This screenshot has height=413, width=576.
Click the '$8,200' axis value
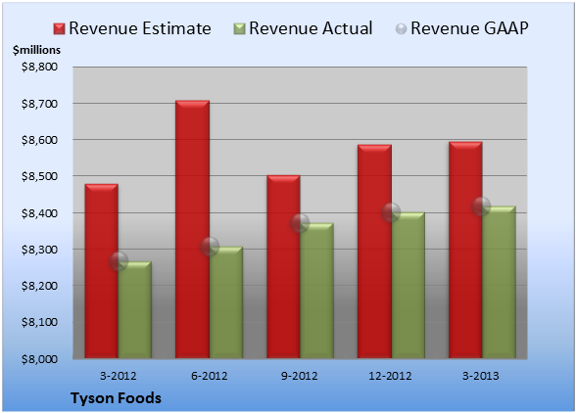(x=39, y=286)
